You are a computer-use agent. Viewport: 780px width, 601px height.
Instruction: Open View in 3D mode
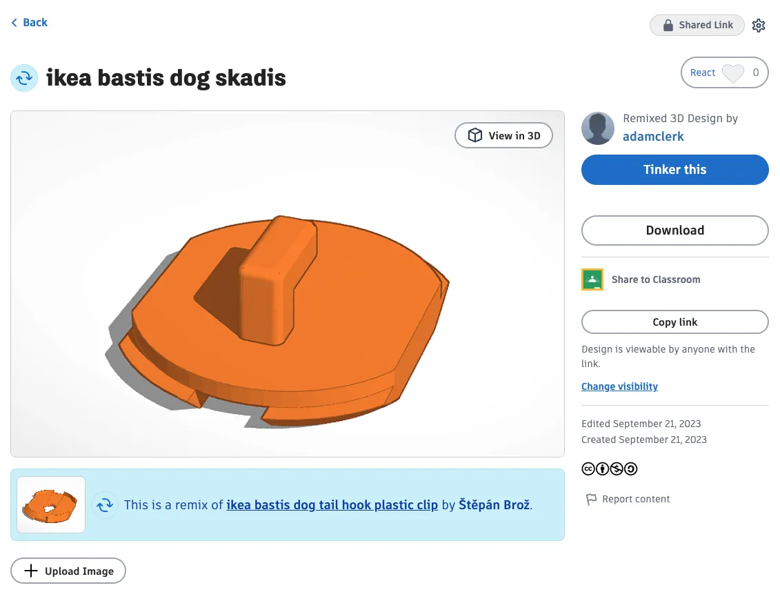click(503, 135)
